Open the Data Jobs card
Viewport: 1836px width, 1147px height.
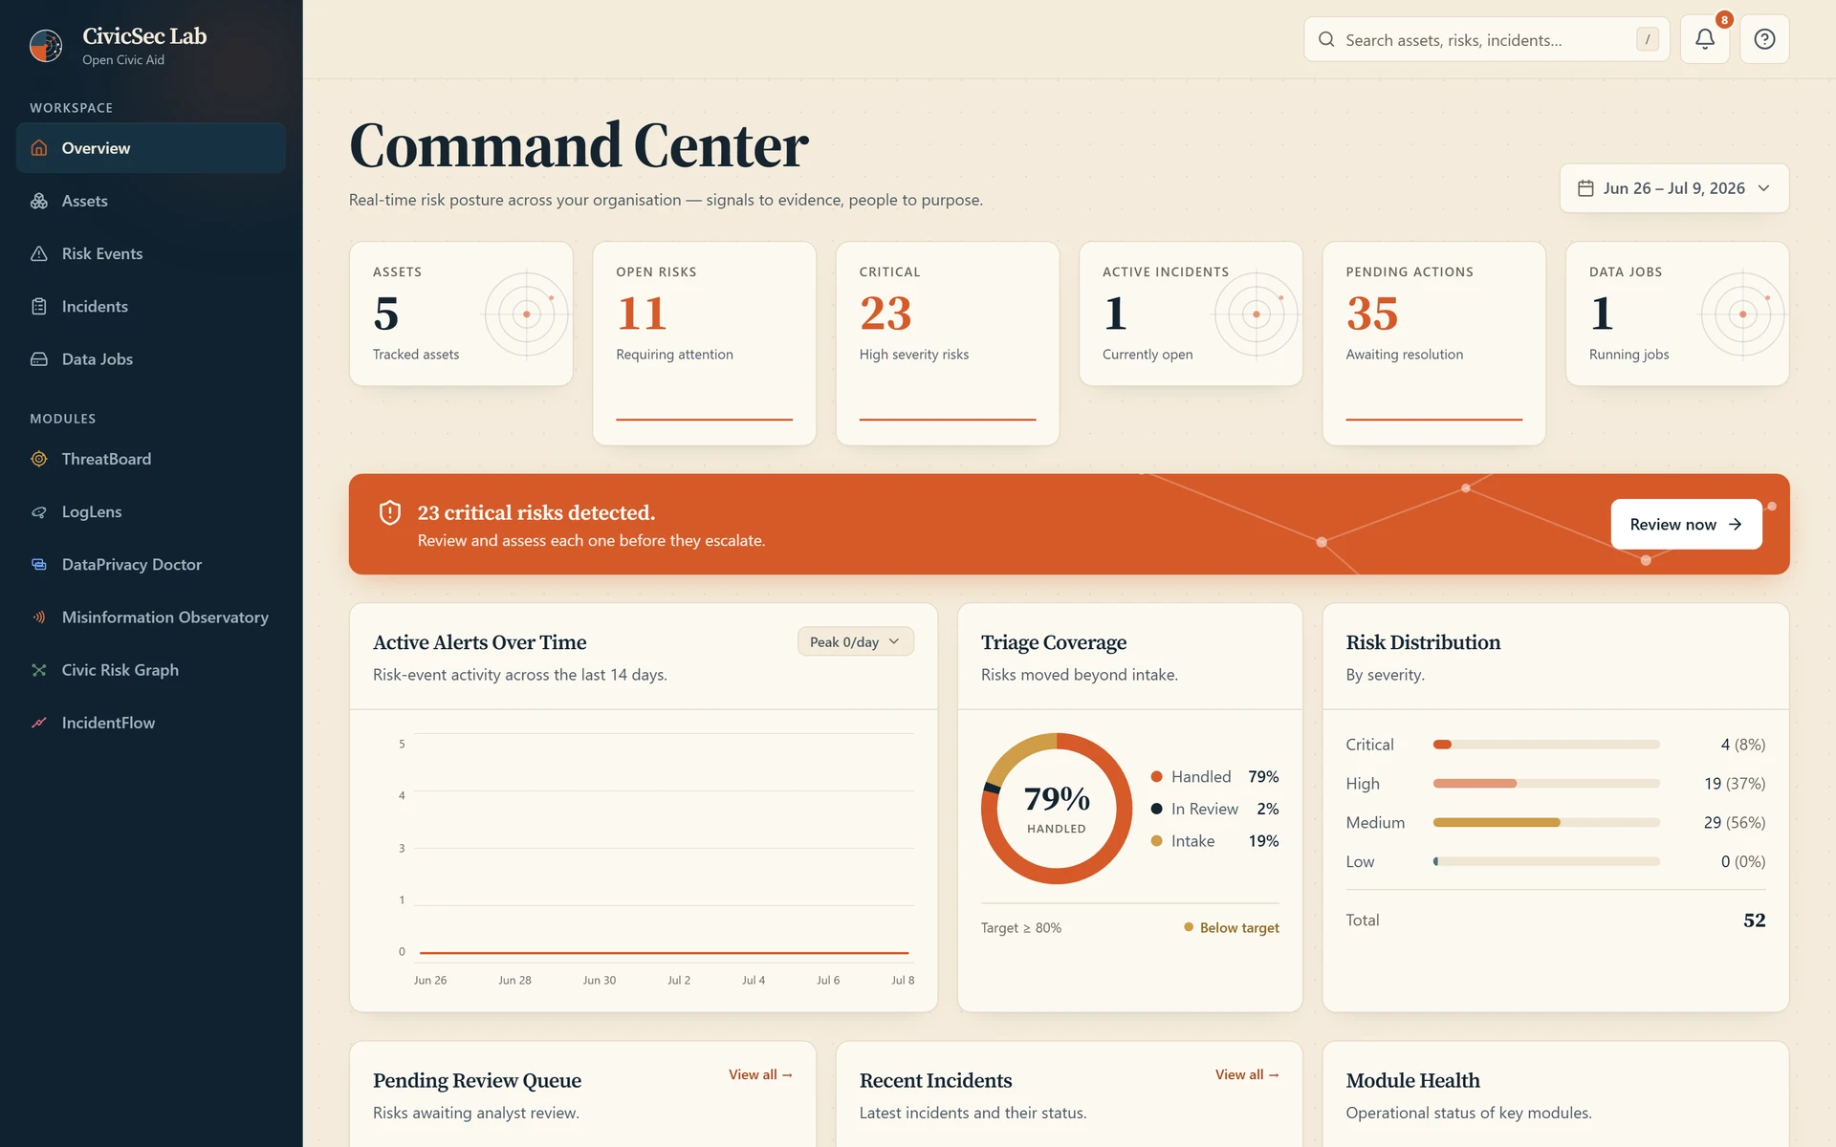click(x=1677, y=314)
